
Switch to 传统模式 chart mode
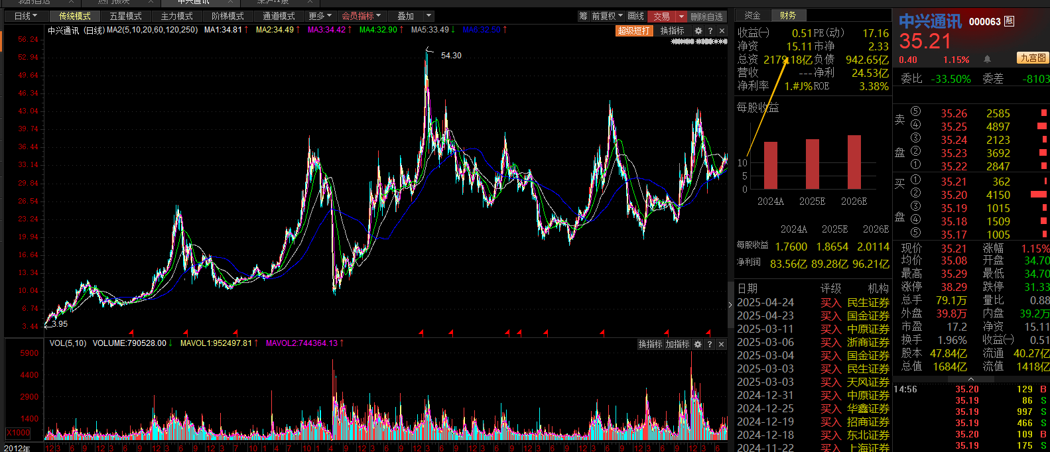75,16
